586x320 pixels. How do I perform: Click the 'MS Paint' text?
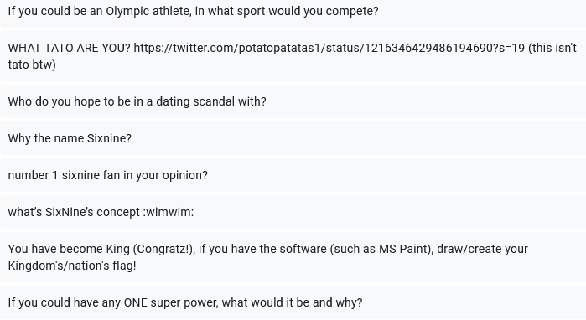click(x=403, y=249)
